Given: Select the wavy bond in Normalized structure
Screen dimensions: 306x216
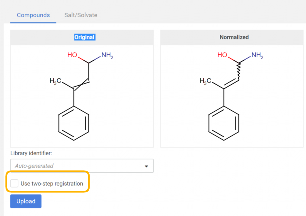Looking at the screenshot, I should tap(239, 71).
